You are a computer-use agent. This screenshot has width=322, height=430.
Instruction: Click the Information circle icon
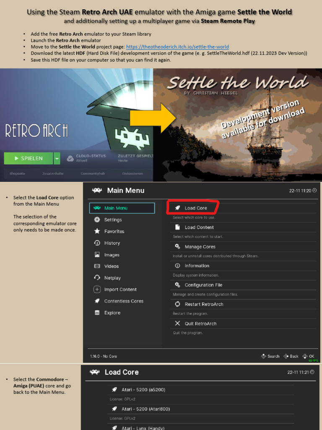(177, 265)
